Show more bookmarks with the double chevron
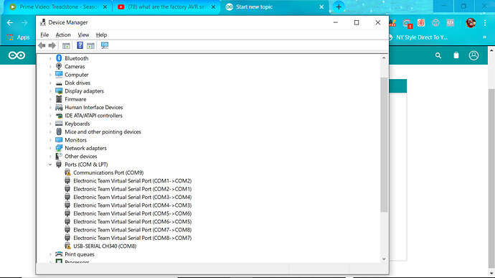Screen dimensions: 495x278 coord(484,37)
